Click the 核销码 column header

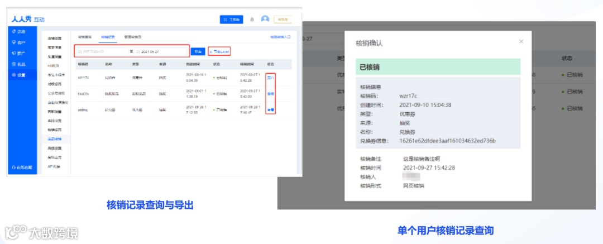tap(83, 64)
